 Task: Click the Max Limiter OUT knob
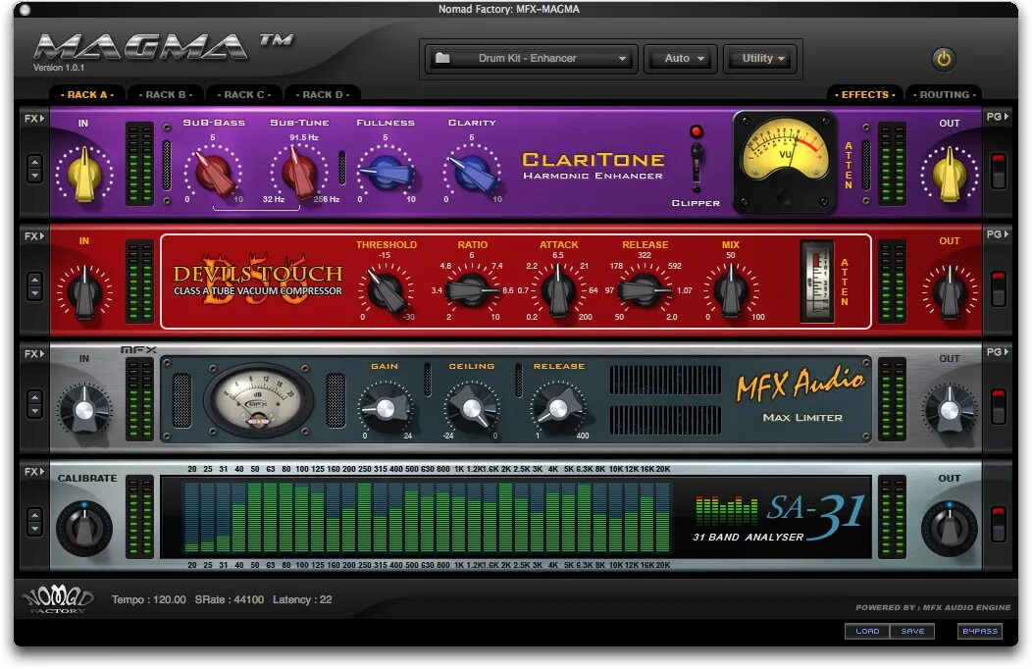pos(949,410)
